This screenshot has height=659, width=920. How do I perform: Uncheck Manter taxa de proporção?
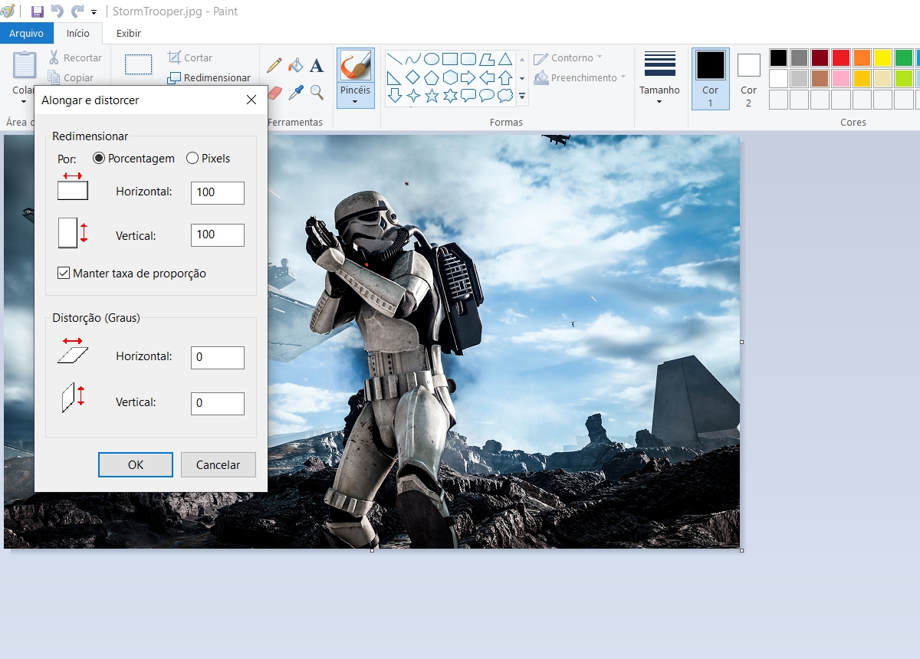pos(64,273)
